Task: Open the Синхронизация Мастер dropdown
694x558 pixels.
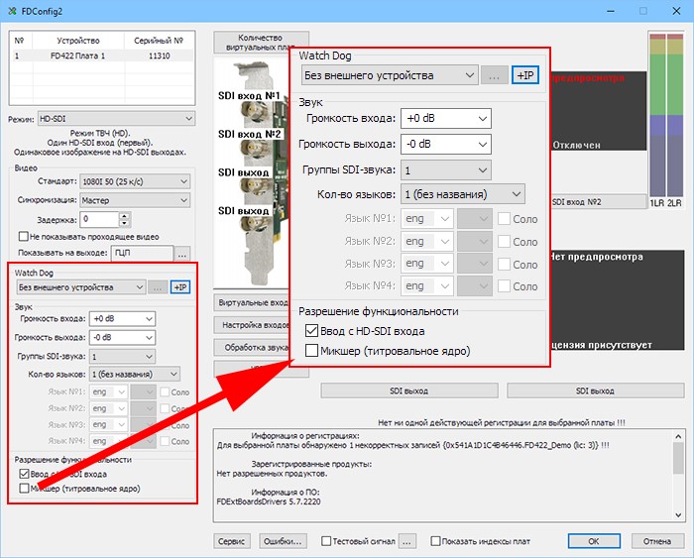Action: click(135, 200)
